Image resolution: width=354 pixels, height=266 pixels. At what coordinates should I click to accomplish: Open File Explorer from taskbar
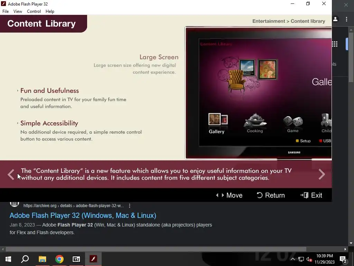tap(42, 259)
